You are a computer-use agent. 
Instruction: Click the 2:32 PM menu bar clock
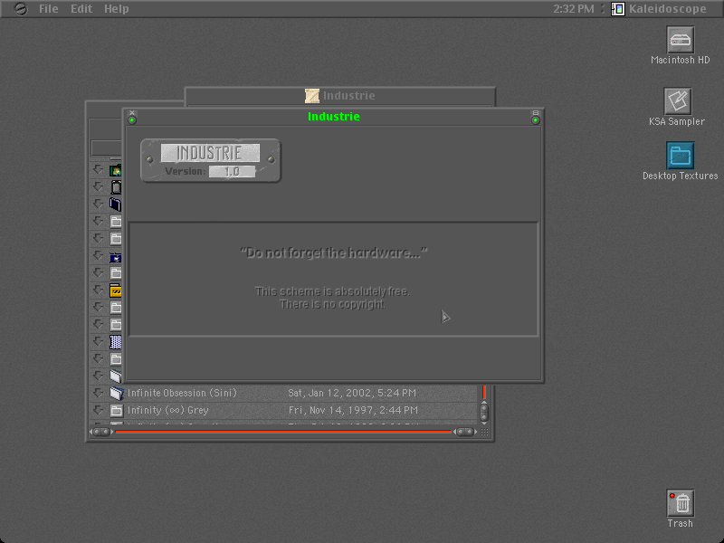(574, 9)
